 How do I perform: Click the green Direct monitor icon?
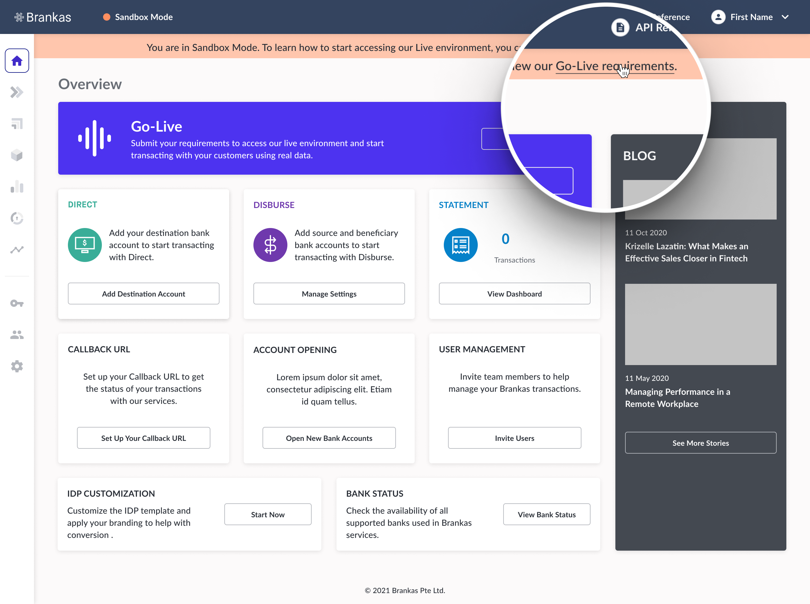pos(85,245)
